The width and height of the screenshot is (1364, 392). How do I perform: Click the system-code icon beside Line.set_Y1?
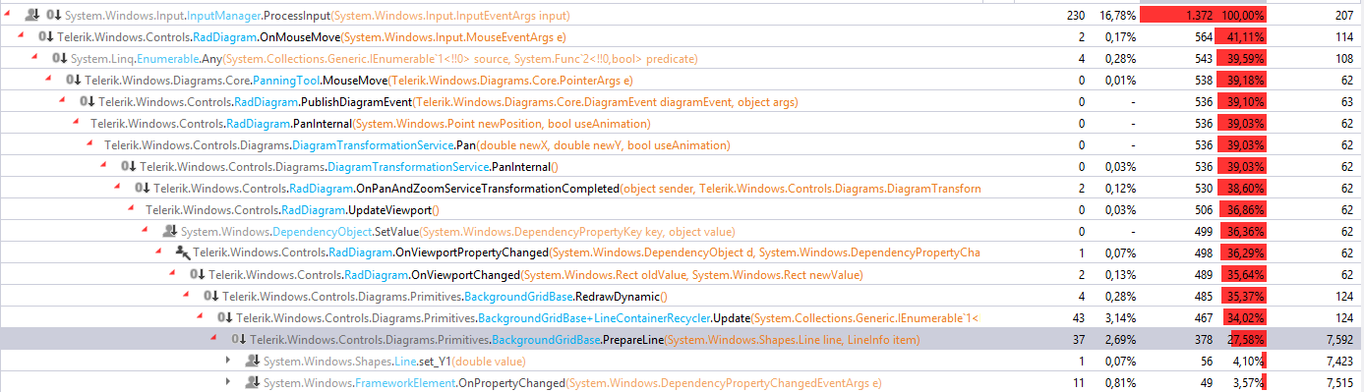pos(252,361)
